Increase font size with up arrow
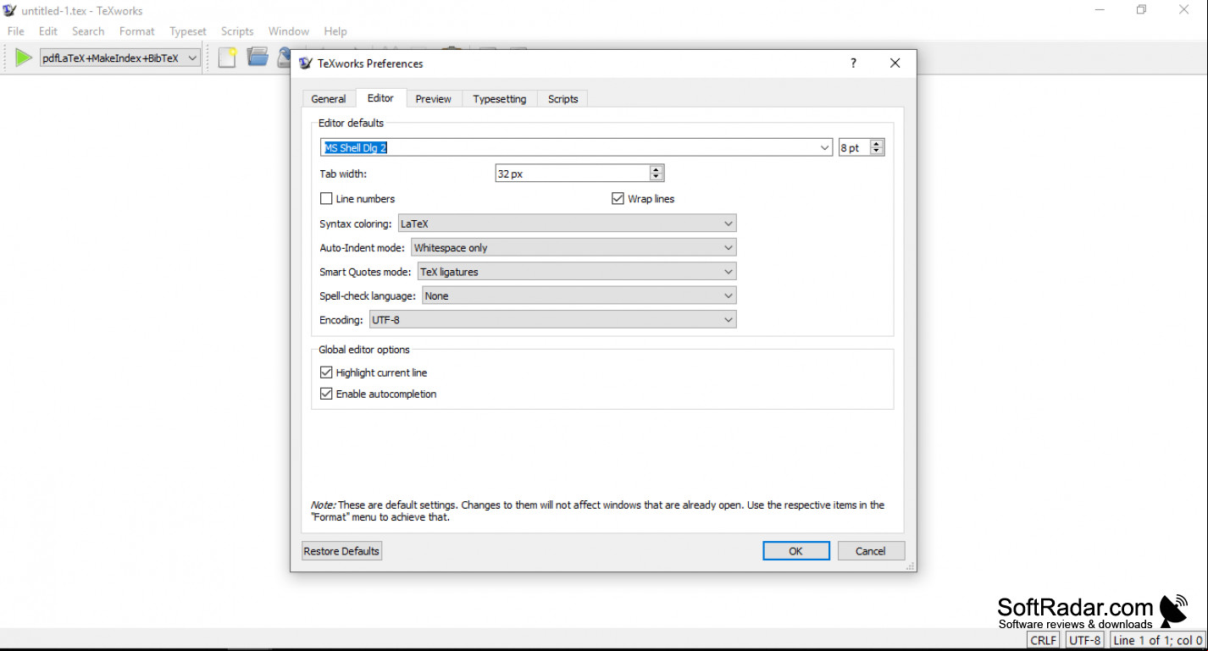The image size is (1208, 651). (x=877, y=144)
